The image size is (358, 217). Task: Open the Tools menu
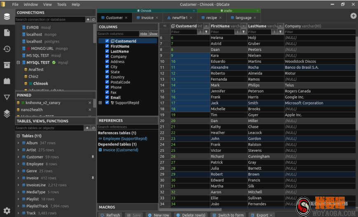(x=61, y=5)
